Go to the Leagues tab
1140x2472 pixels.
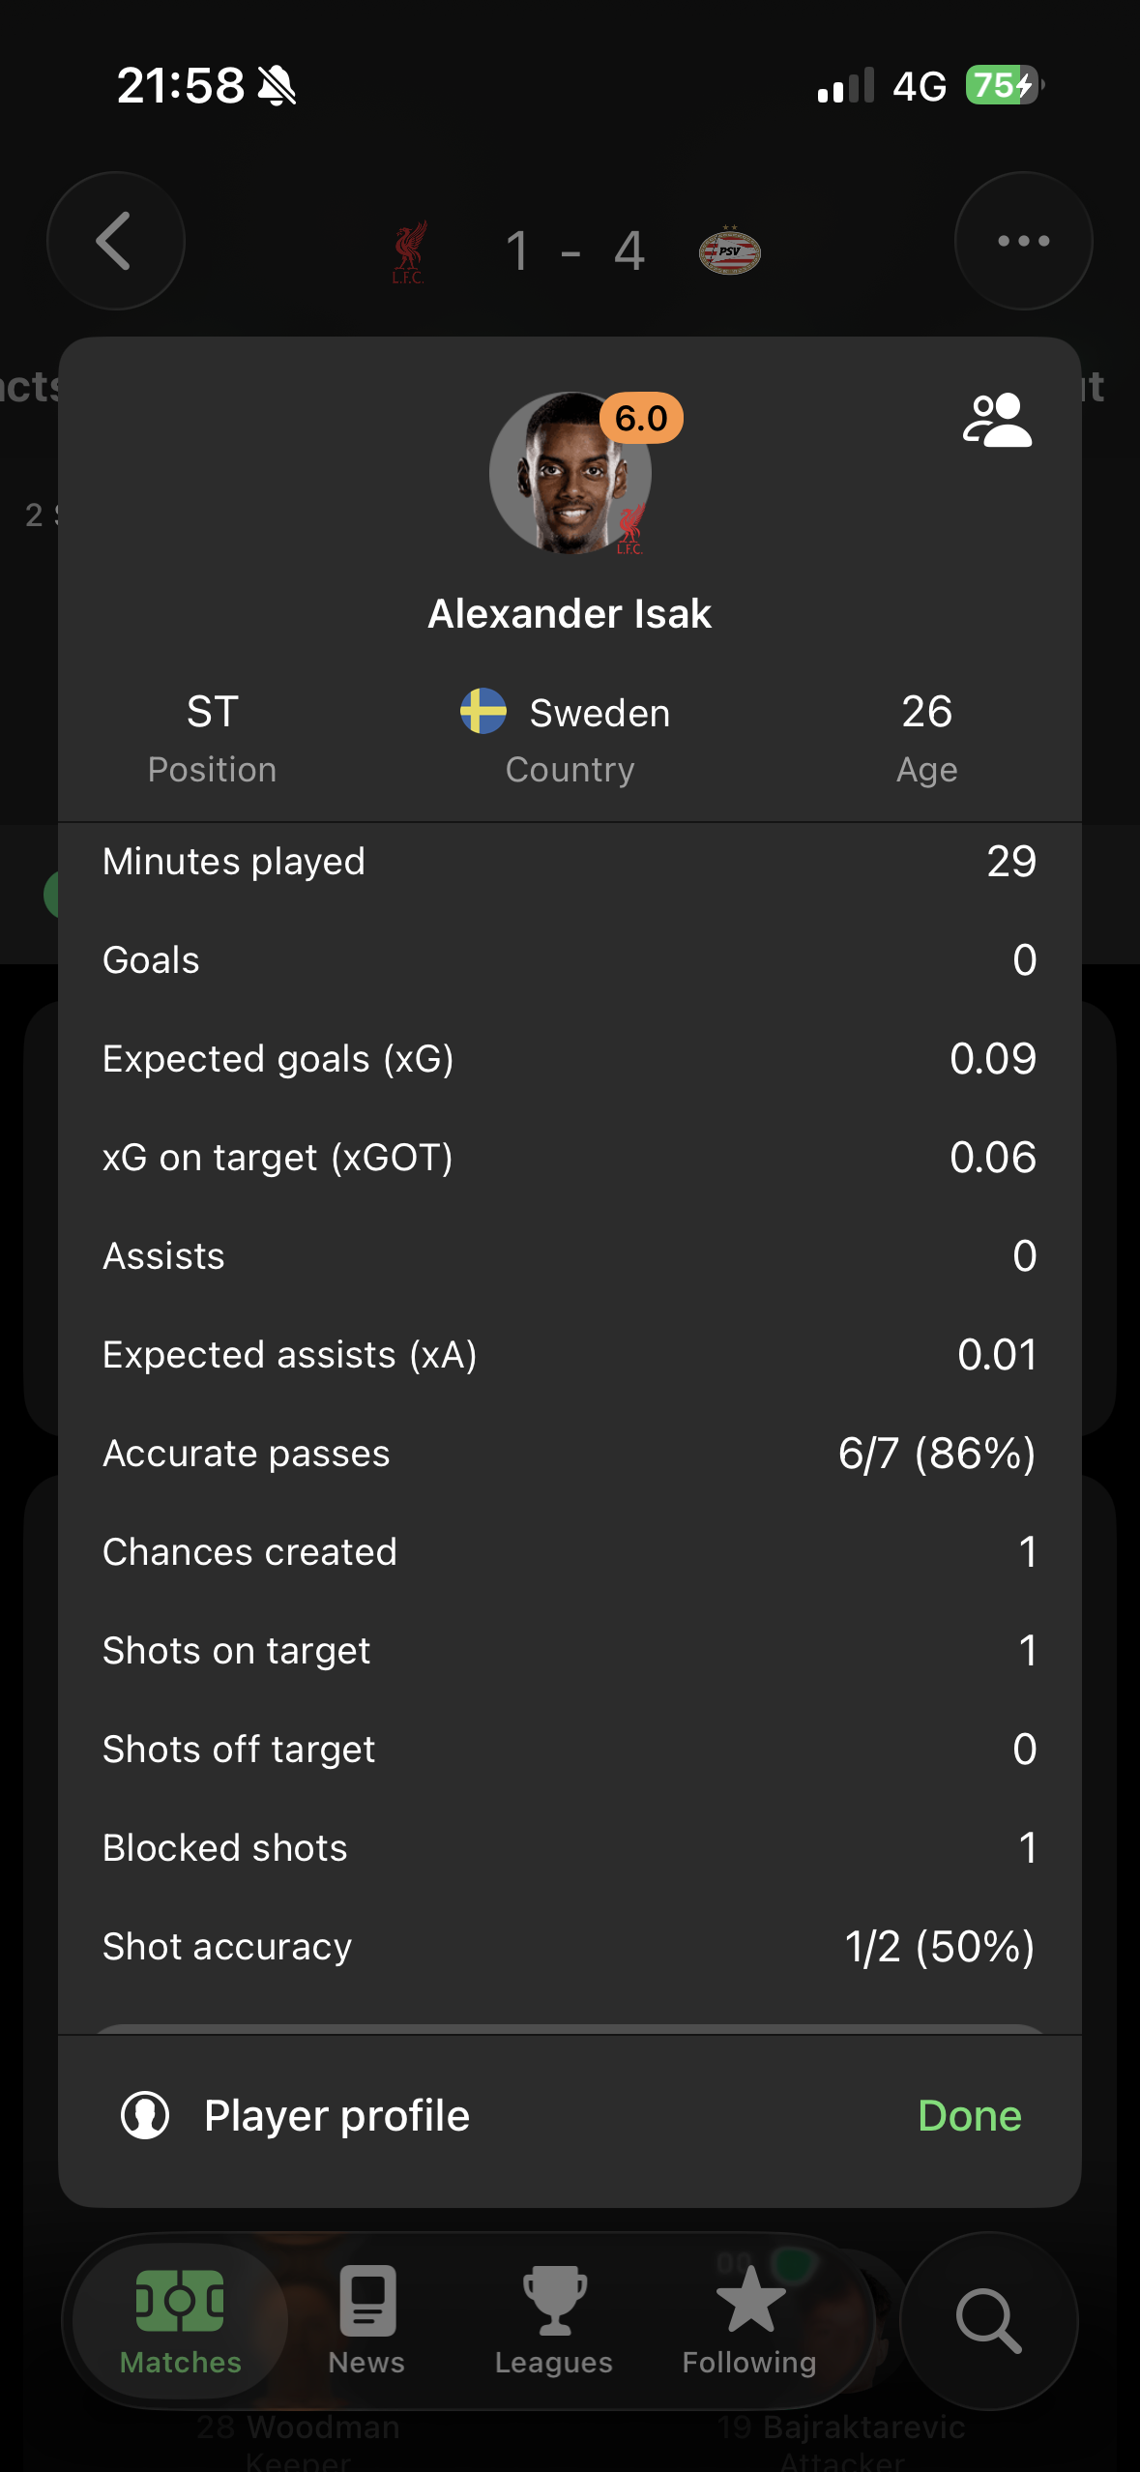coord(554,2319)
